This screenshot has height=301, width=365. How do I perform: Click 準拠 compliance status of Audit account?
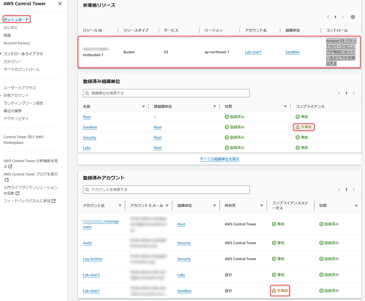pos(278,243)
